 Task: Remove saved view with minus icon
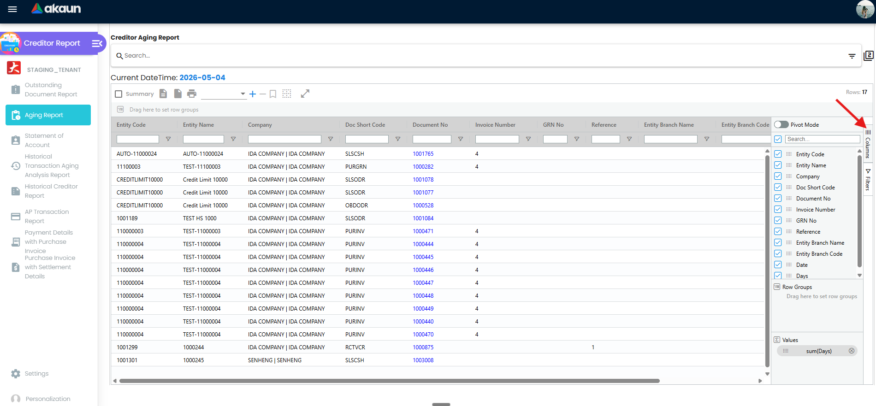click(263, 94)
